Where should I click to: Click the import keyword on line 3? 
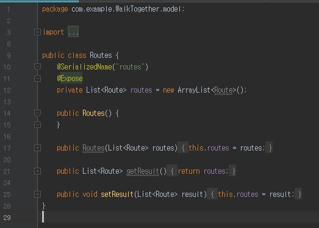pyautogui.click(x=53, y=32)
